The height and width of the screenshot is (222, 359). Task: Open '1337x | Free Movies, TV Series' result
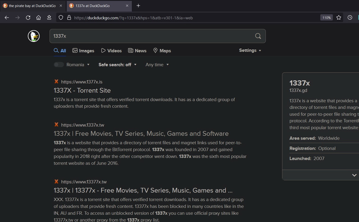point(141,133)
